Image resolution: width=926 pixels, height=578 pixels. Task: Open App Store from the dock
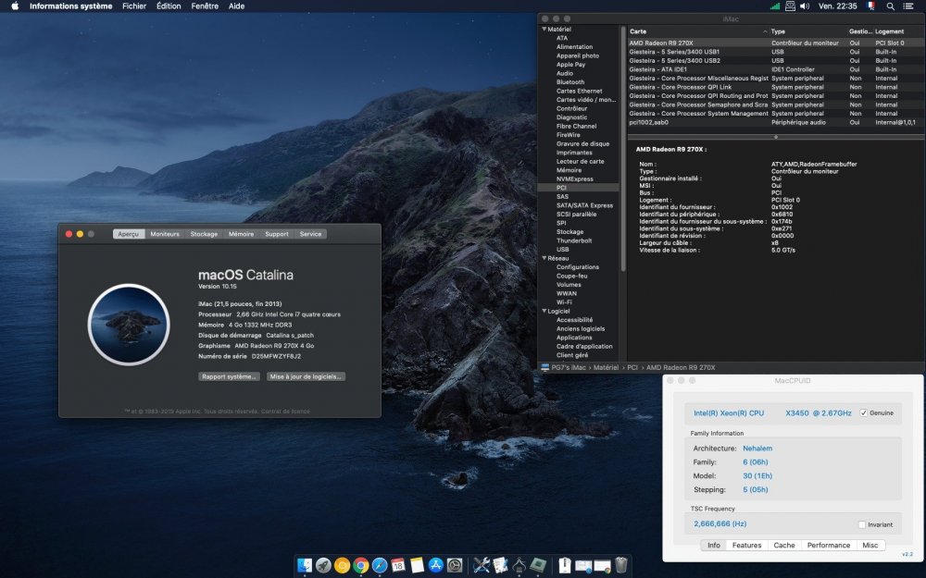[x=436, y=565]
